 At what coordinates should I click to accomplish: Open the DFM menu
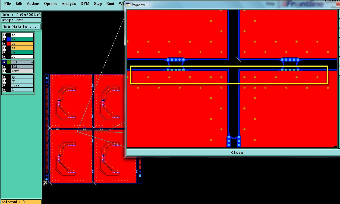pyautogui.click(x=86, y=4)
